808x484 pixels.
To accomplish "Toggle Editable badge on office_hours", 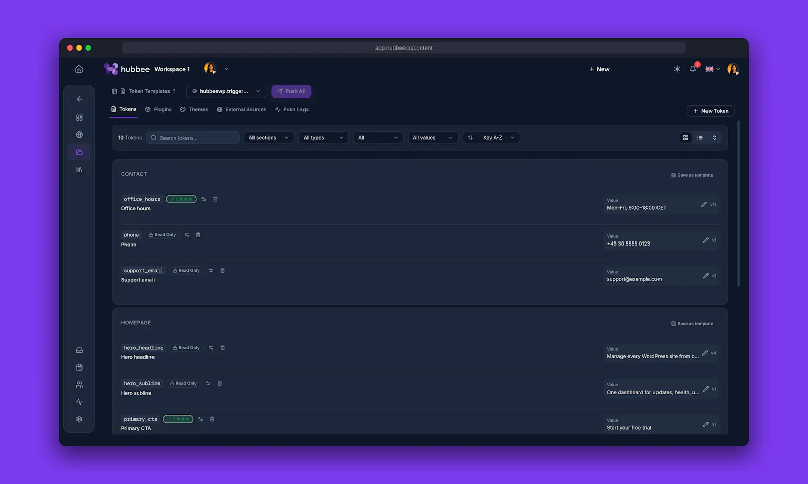I will (181, 199).
